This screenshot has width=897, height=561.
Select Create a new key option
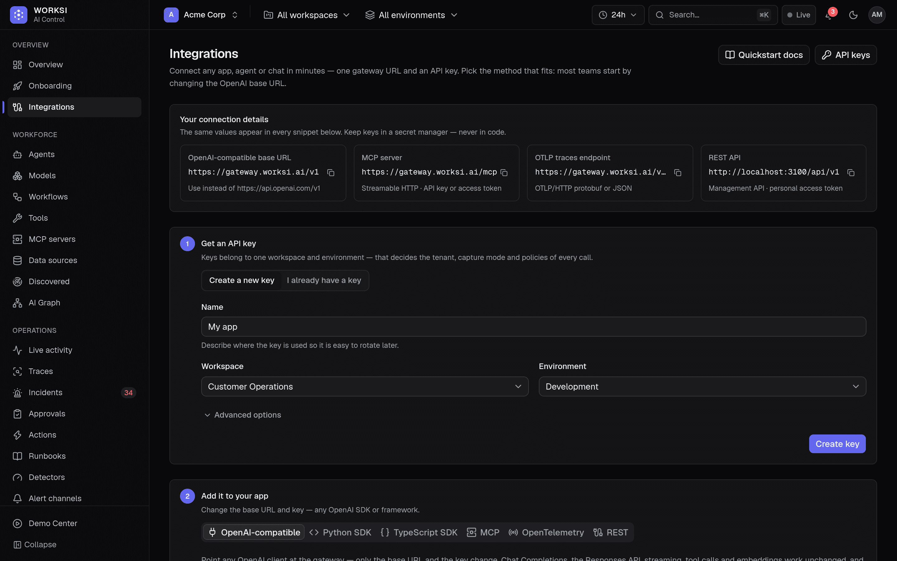(242, 280)
